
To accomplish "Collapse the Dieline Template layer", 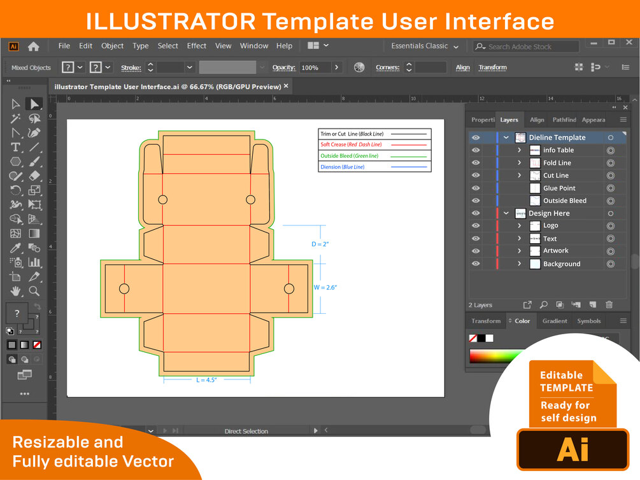I will (506, 138).
